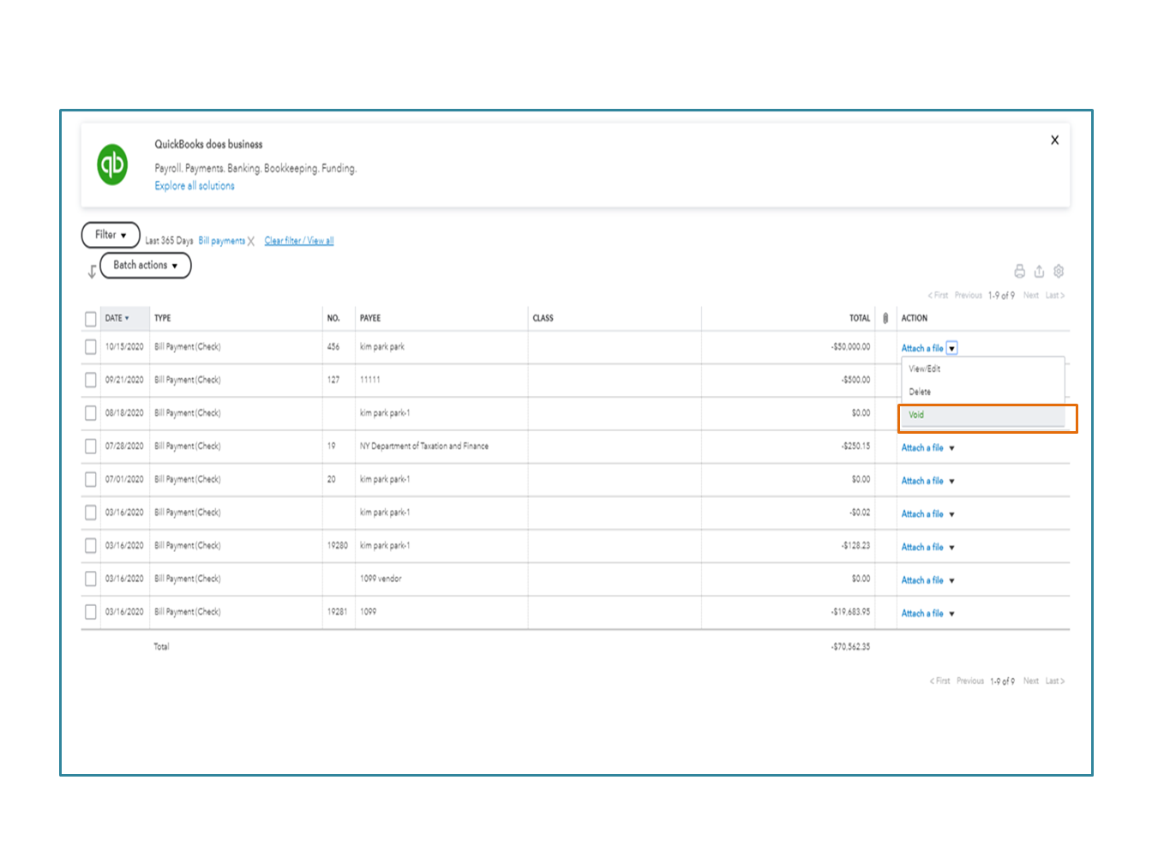Open action arrow for NY Department row
This screenshot has width=1152, height=864.
point(951,448)
